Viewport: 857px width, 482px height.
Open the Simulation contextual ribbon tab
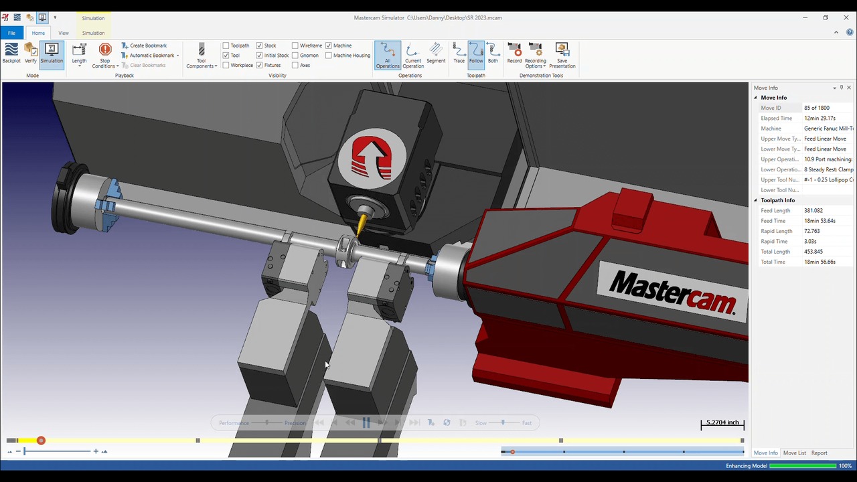point(93,33)
